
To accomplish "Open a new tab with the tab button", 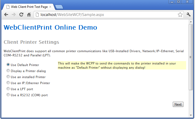I will (x=59, y=7).
